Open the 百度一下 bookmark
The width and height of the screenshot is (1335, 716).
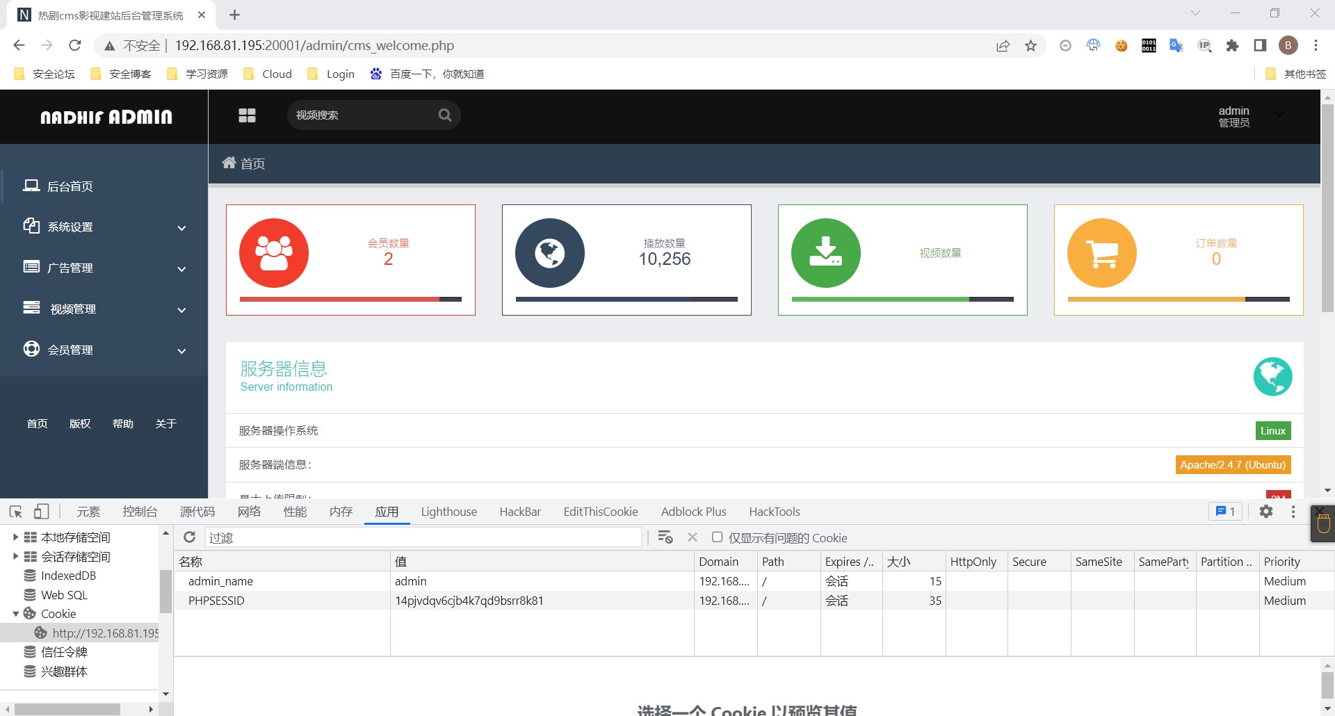coord(427,74)
